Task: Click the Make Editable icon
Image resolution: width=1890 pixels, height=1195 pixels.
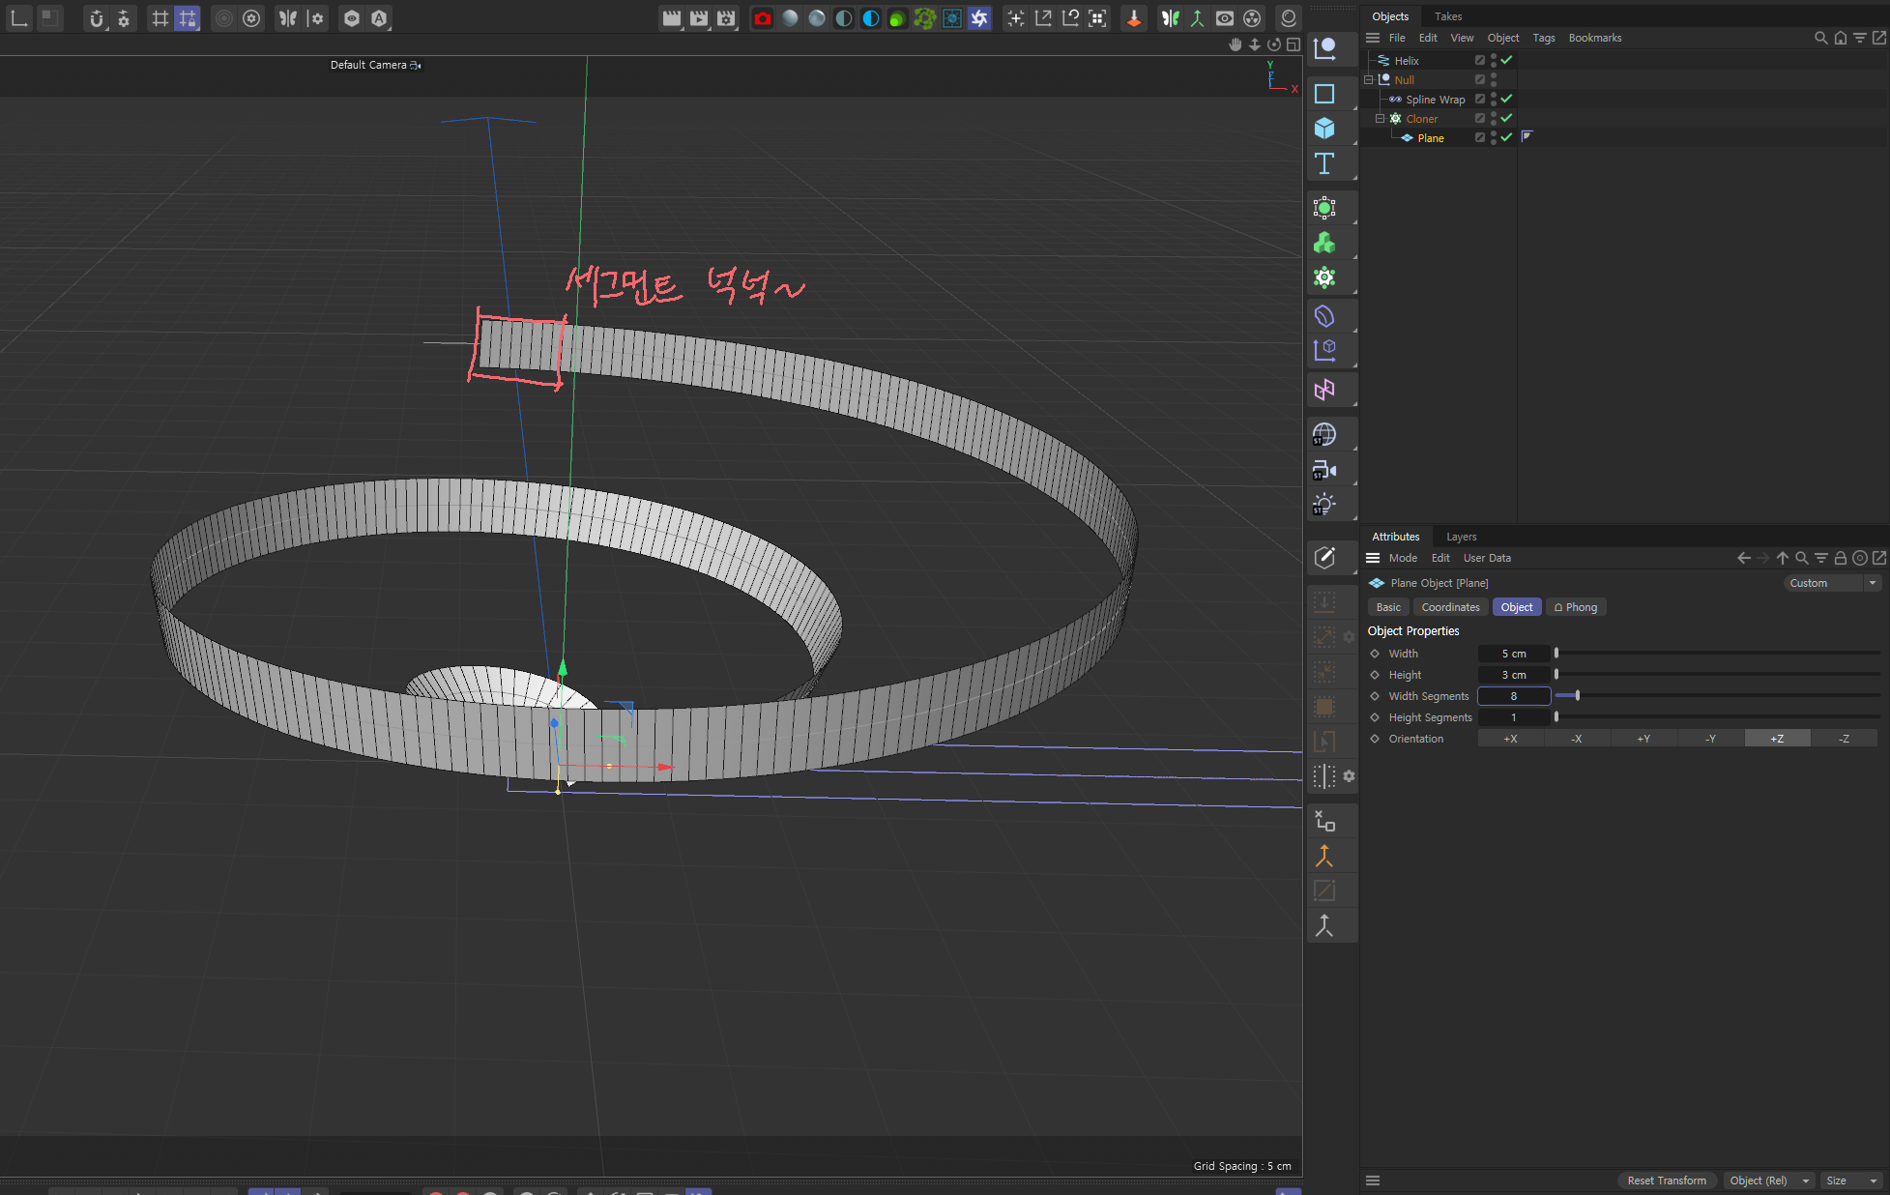Action: pos(1324,557)
